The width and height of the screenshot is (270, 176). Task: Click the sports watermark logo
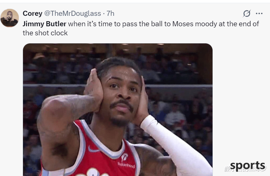point(247,166)
